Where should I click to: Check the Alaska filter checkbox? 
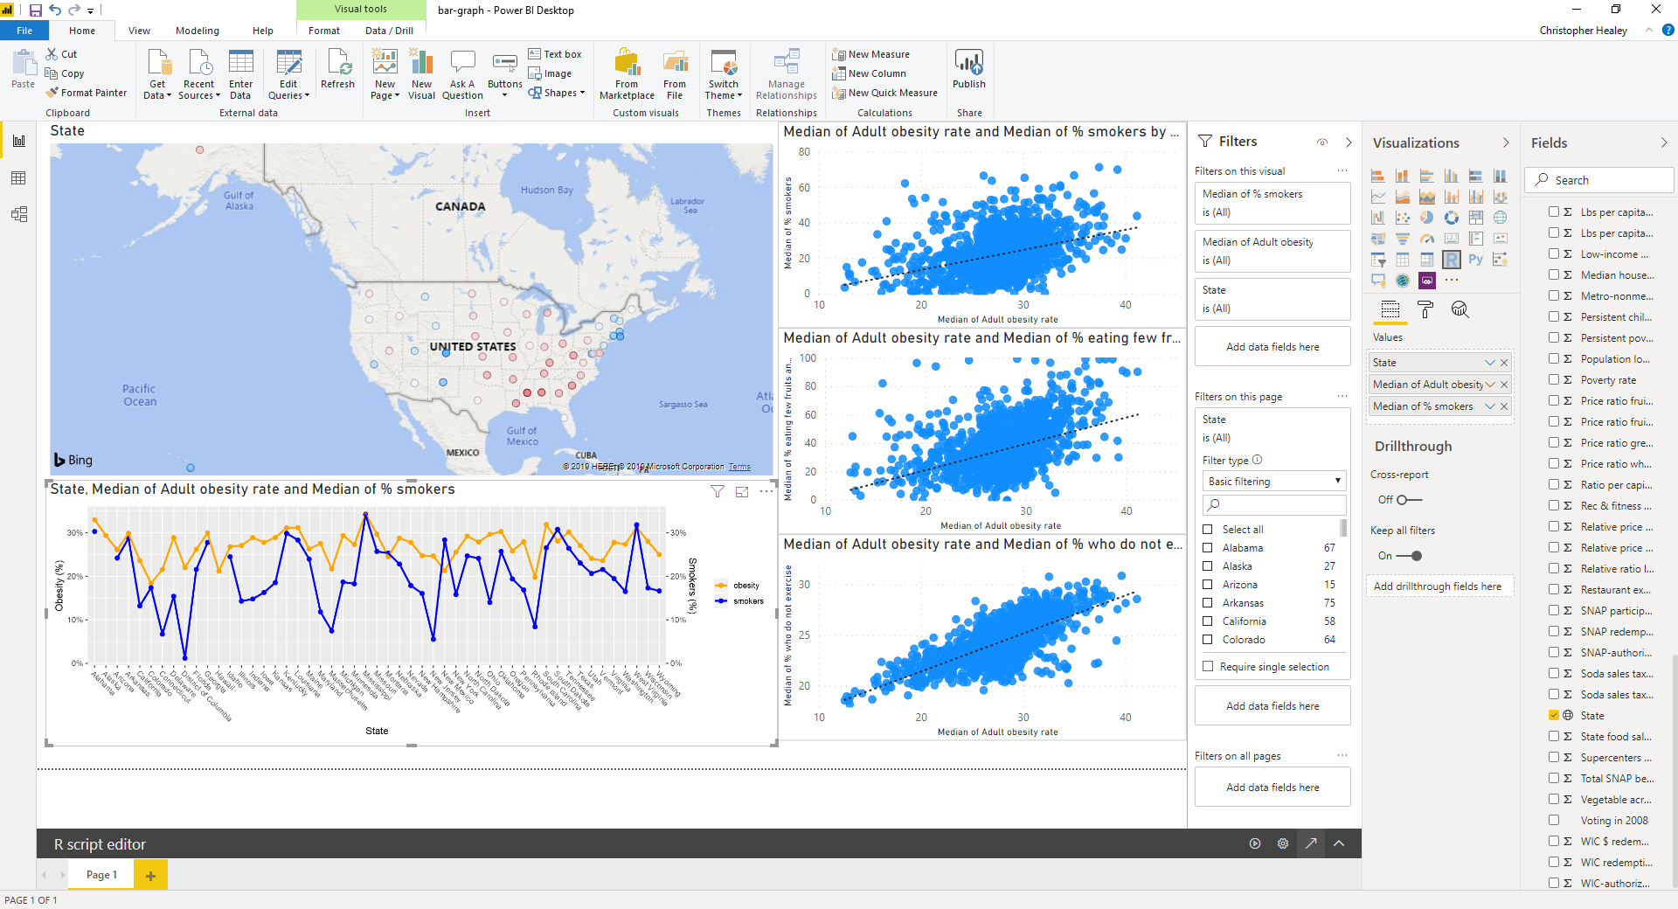point(1208,566)
